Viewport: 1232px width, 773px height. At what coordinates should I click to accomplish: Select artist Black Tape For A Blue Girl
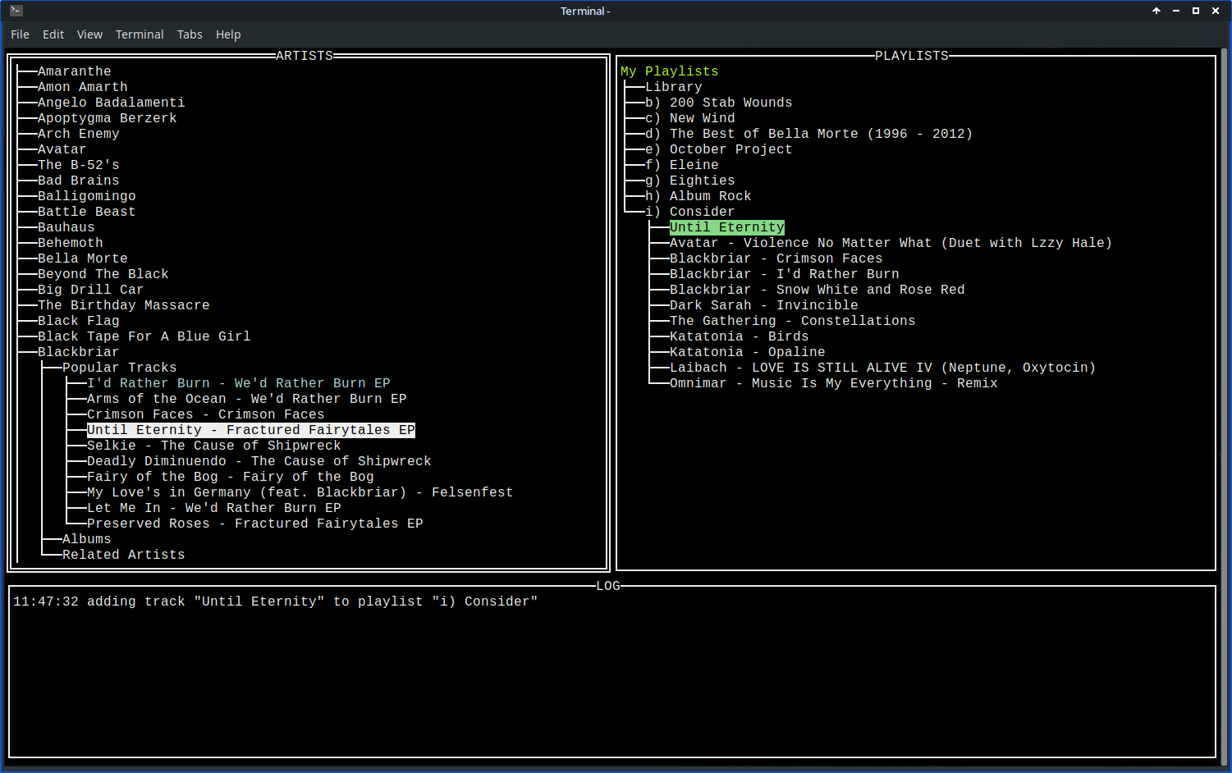tap(144, 336)
